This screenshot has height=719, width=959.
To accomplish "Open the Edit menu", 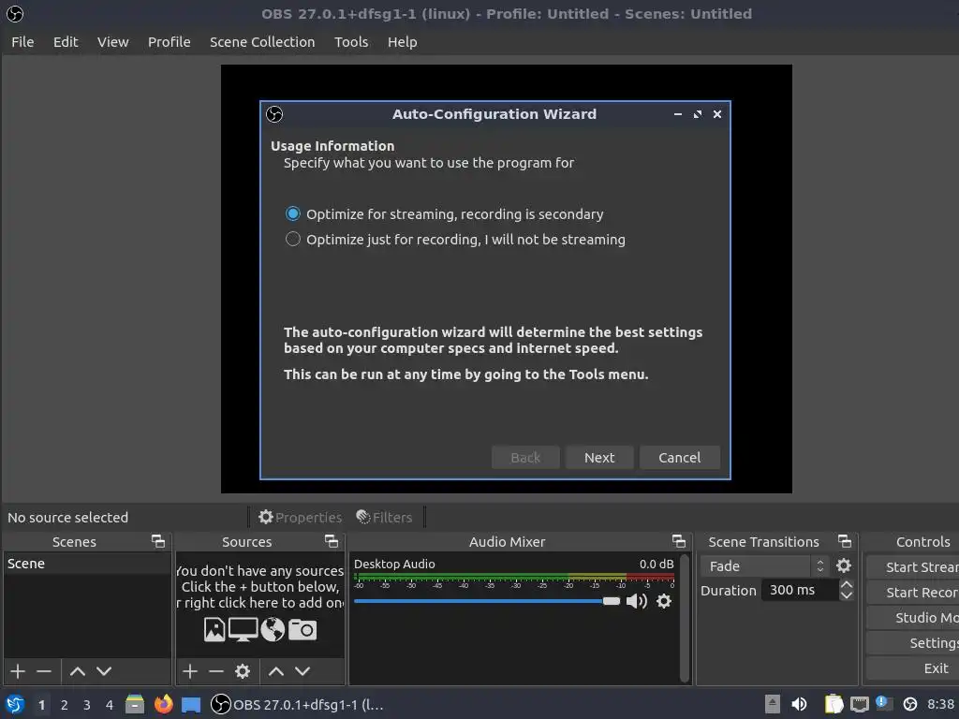I will click(66, 42).
